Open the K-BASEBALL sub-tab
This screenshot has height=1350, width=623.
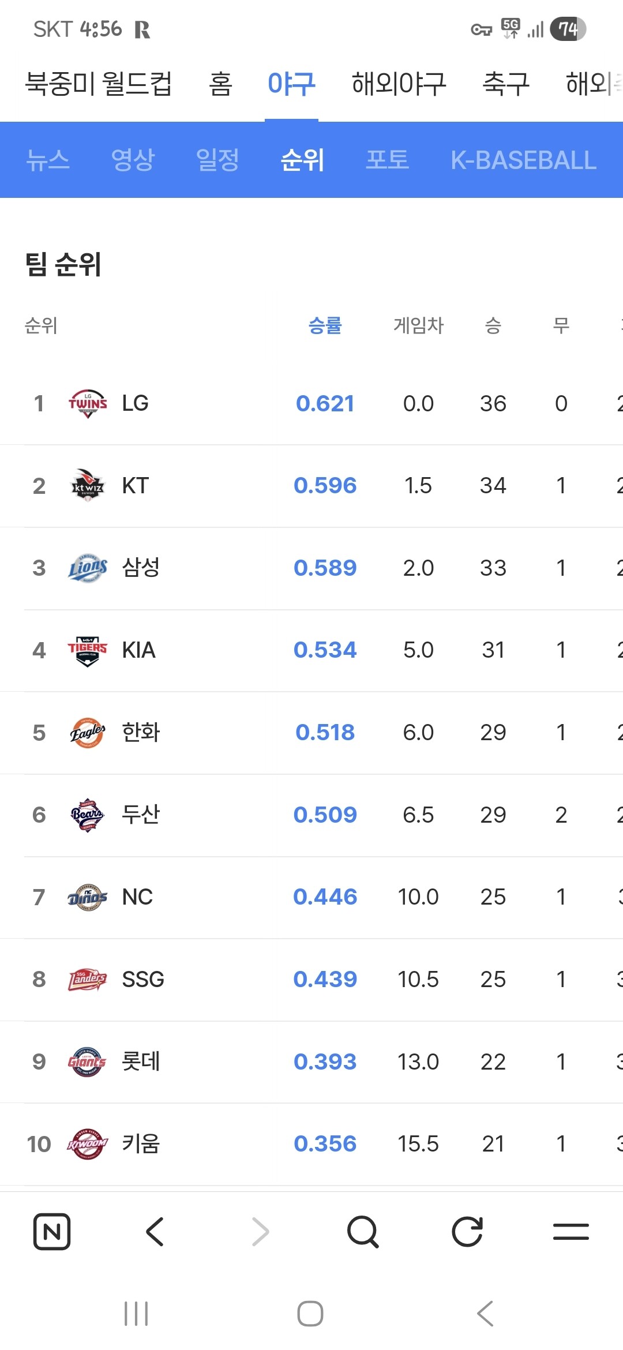[x=524, y=160]
